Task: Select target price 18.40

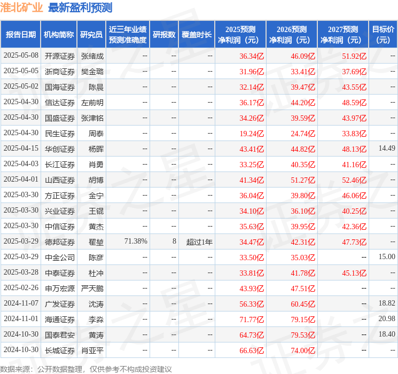Action: [387, 334]
